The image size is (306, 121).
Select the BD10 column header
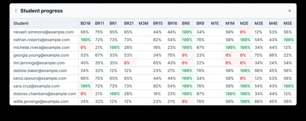(x=85, y=23)
